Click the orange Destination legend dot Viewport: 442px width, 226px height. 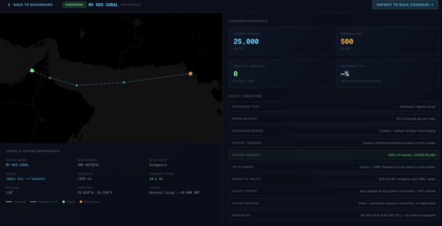(x=81, y=202)
